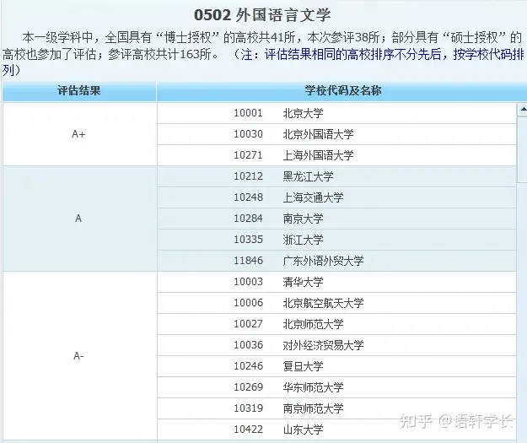Click school code 10335

pos(248,240)
